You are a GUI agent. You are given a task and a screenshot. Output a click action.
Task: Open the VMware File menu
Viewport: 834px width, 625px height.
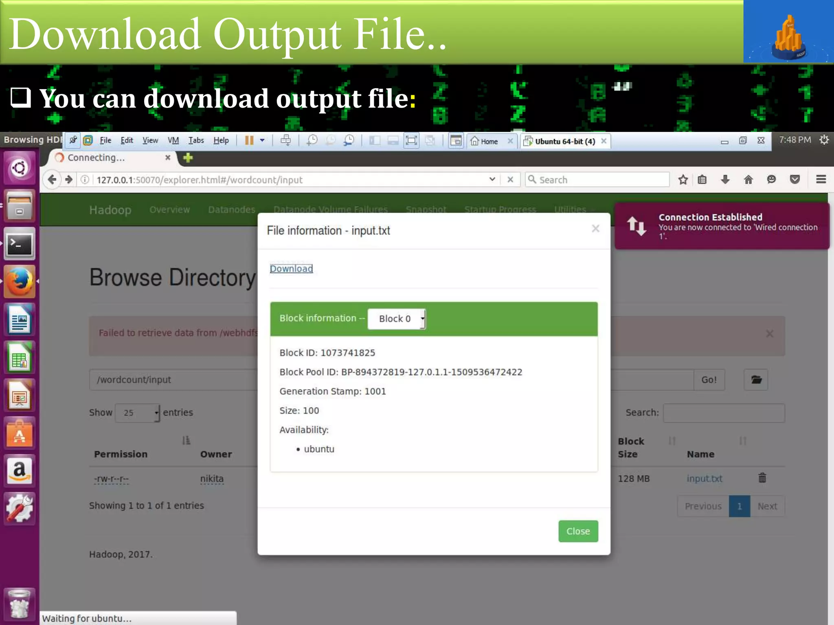click(105, 140)
